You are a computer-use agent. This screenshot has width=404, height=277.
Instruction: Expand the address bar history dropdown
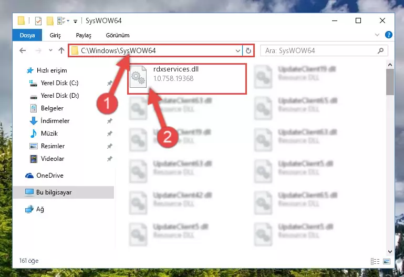(238, 51)
